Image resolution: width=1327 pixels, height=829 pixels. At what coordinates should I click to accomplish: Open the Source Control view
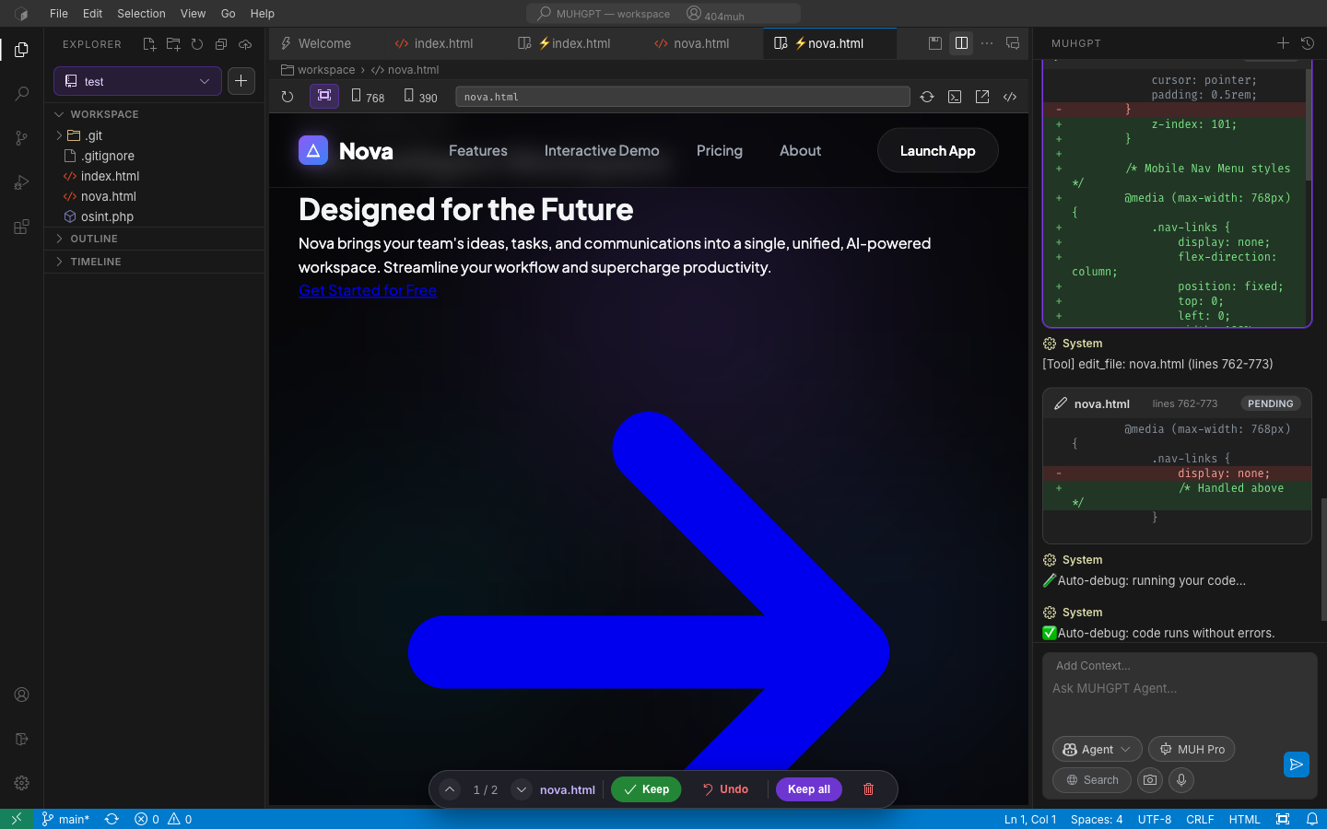point(22,138)
